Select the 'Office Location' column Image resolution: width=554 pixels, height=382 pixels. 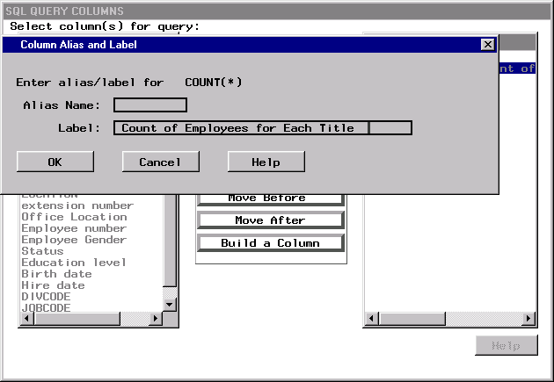click(74, 217)
